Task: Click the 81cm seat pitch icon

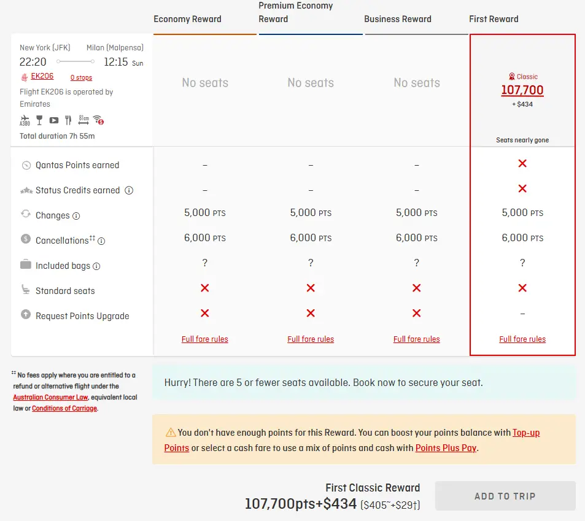Action: [x=83, y=120]
